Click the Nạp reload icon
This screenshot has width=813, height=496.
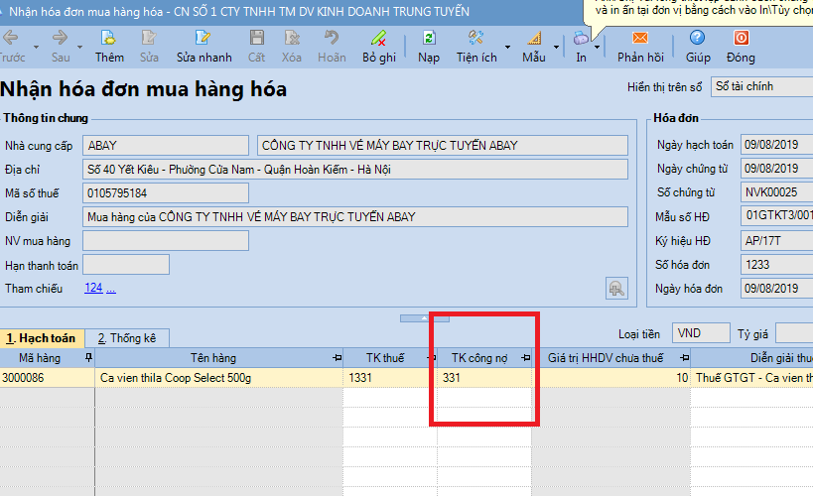coord(429,38)
